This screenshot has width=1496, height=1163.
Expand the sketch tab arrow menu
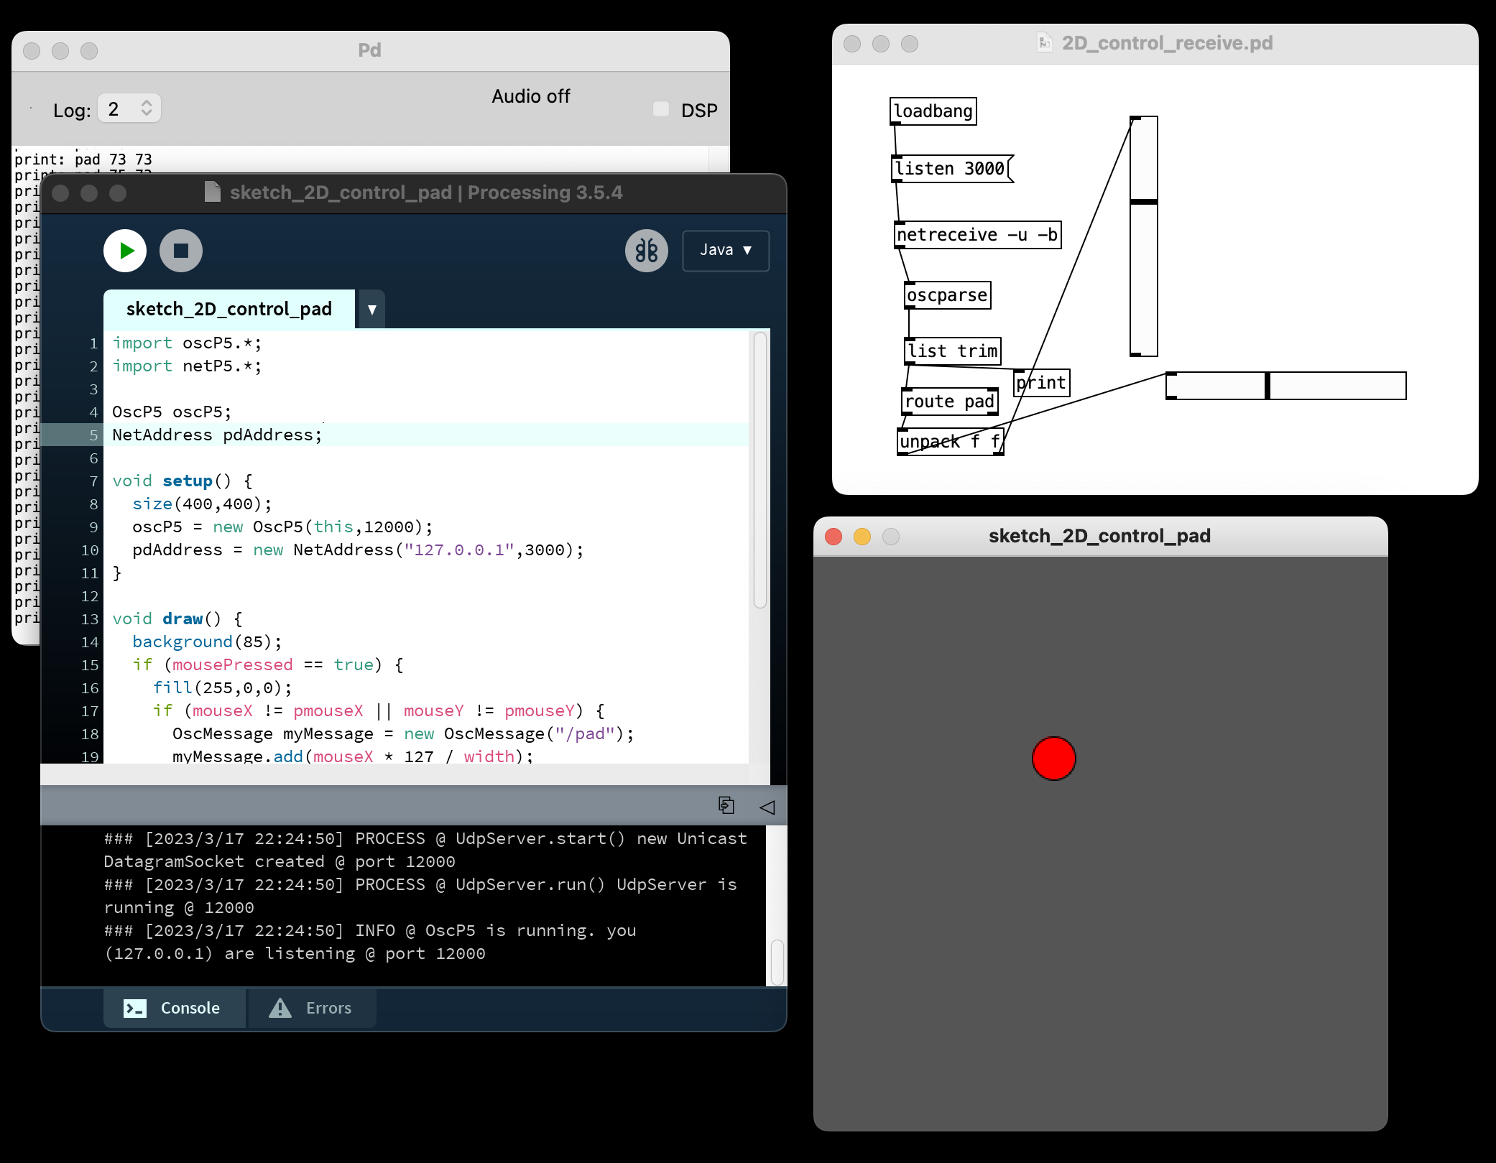point(371,310)
